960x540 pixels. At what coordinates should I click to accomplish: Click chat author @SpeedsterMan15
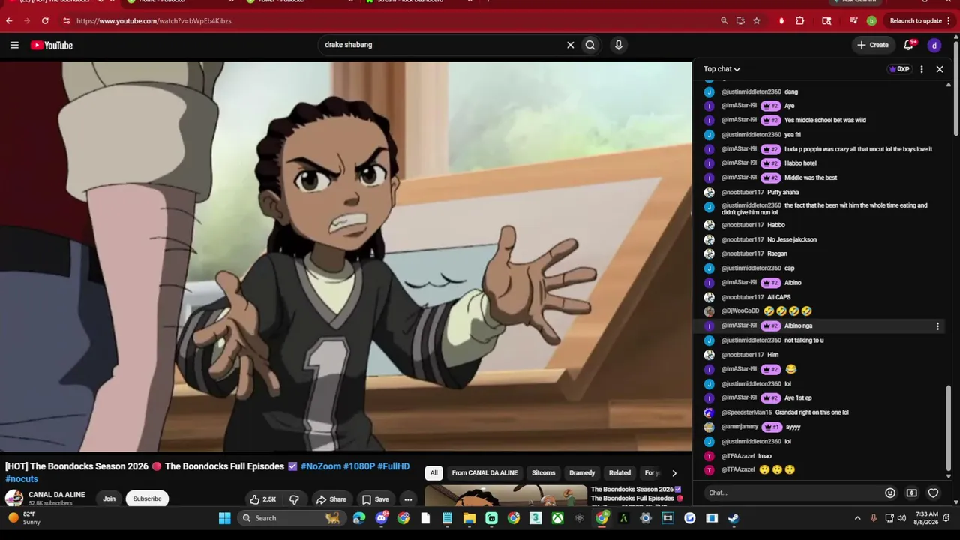(x=747, y=412)
